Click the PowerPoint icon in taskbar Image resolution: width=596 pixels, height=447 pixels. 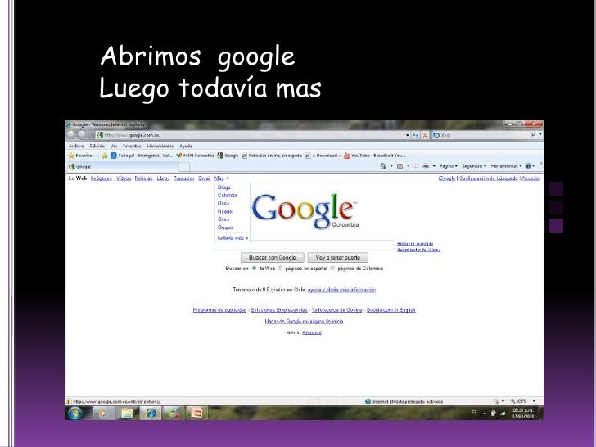(196, 413)
